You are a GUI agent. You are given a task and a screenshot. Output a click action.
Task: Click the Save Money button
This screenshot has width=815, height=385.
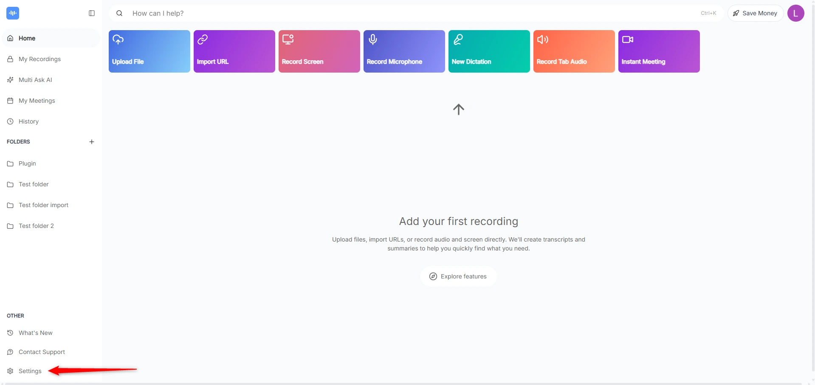(x=756, y=13)
